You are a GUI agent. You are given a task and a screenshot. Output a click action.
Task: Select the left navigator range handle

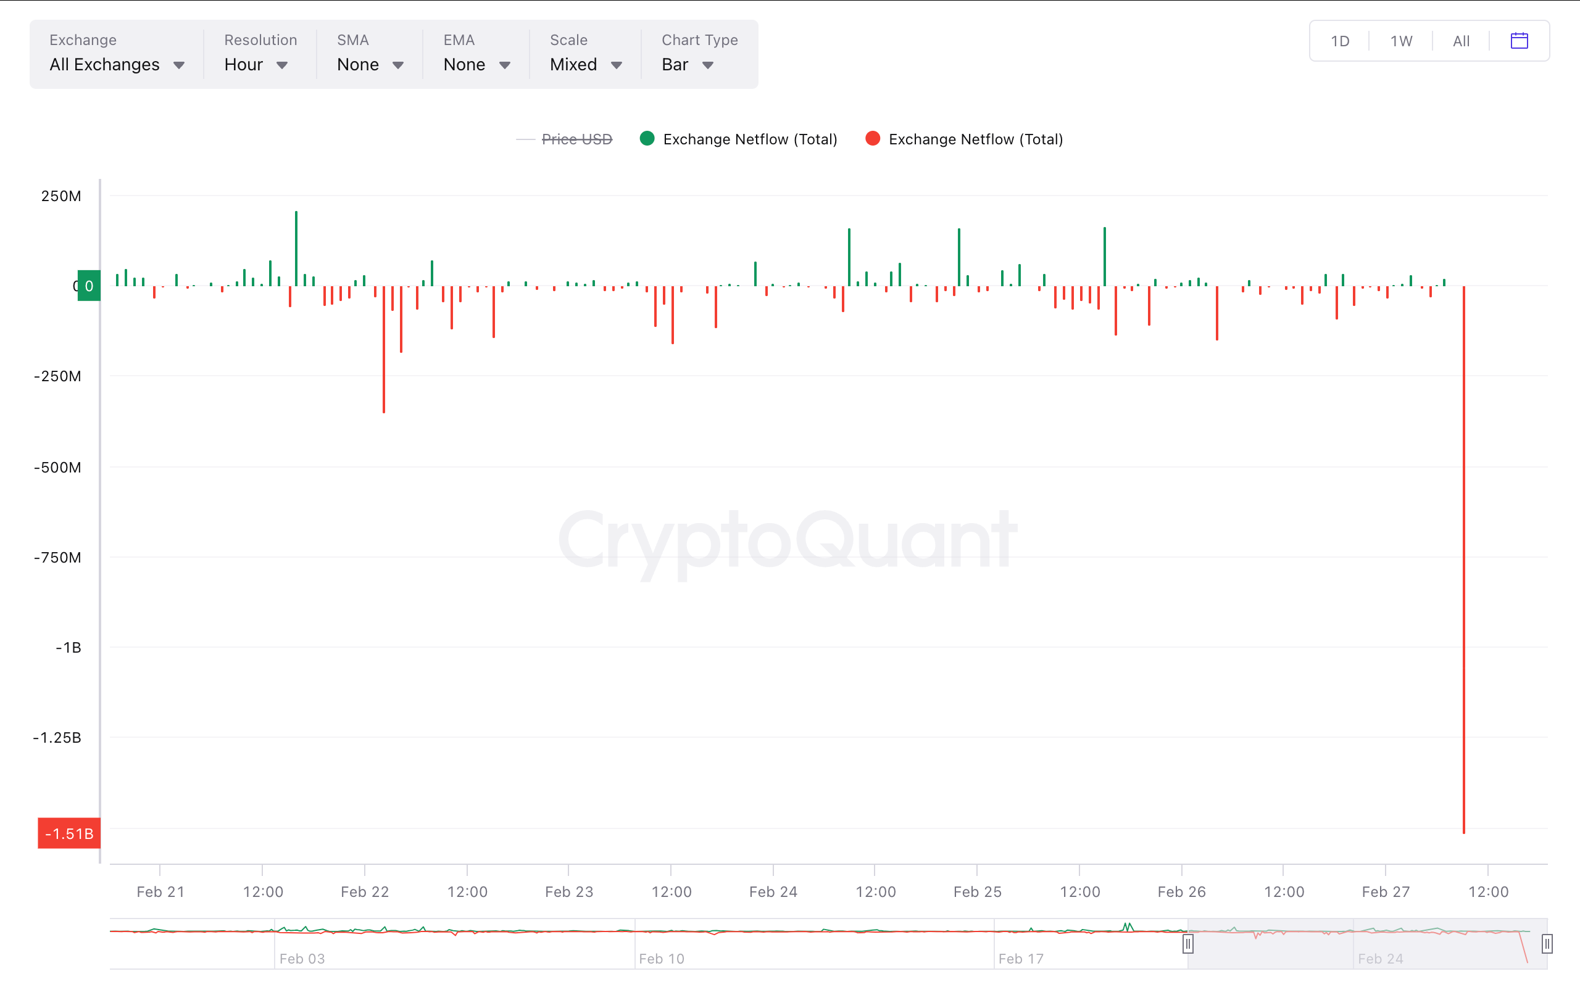(1188, 943)
